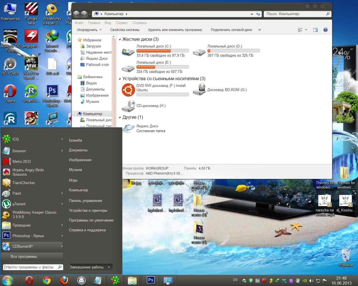Viewport: 358px width, 286px height.
Task: Collapse the 'Жесткие диски' group
Action: 120,40
